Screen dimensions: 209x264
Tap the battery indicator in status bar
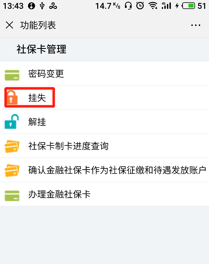(189, 6)
